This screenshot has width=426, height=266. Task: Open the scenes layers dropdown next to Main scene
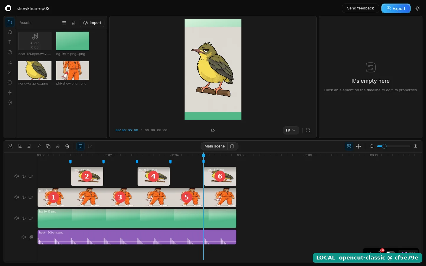point(233,146)
